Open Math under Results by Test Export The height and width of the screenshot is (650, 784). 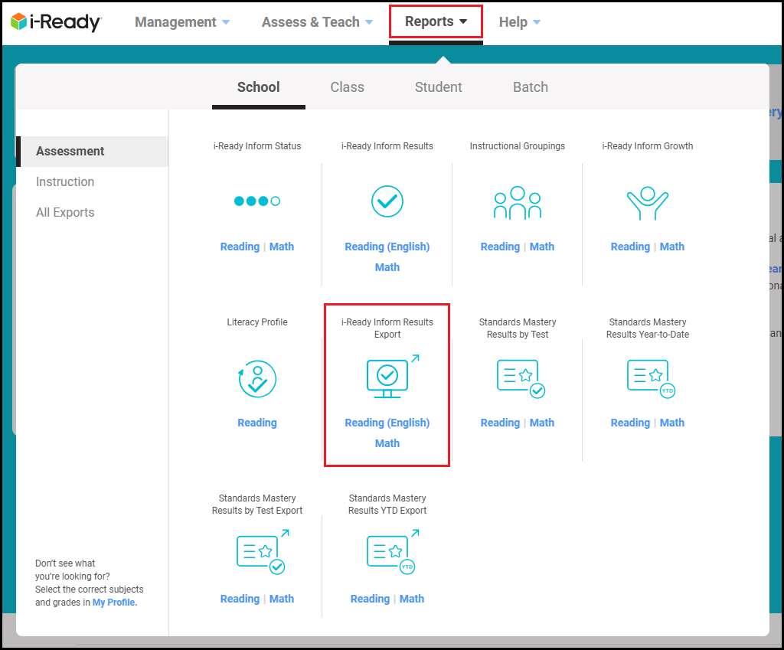click(282, 599)
